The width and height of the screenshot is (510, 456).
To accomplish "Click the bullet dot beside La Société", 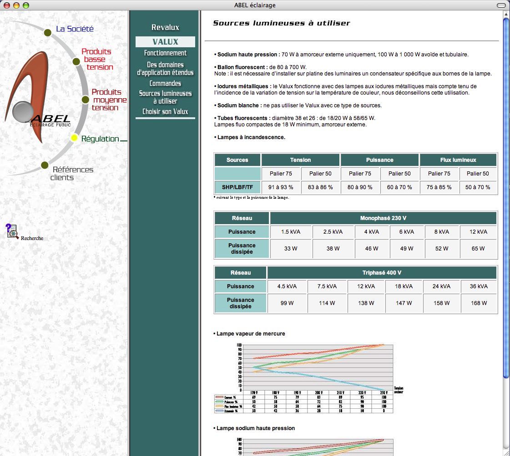I will pyautogui.click(x=48, y=32).
